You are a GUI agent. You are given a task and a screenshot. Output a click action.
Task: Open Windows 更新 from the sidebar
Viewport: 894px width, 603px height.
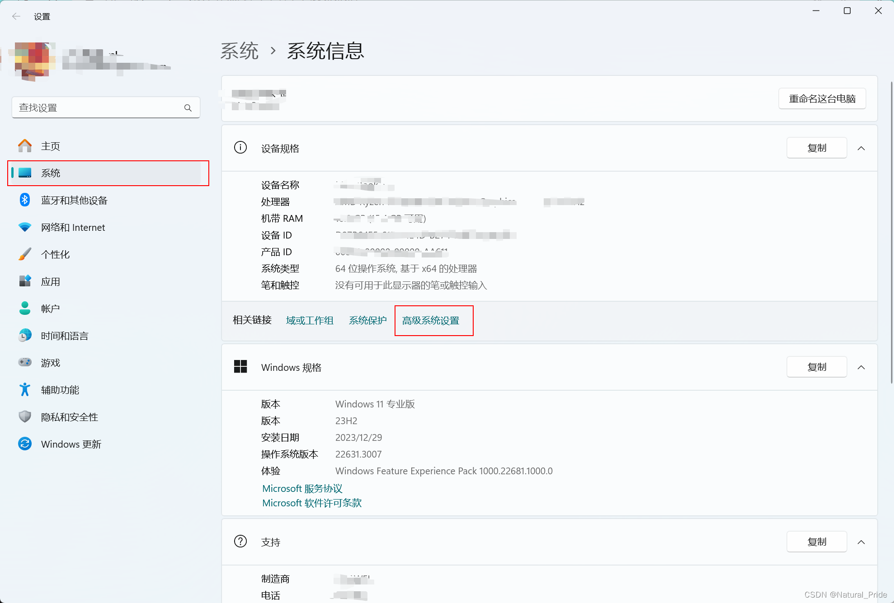pyautogui.click(x=71, y=444)
